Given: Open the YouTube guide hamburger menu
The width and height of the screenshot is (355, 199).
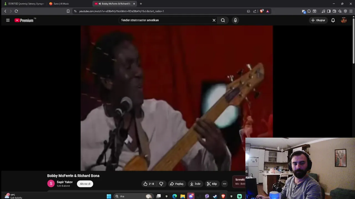Looking at the screenshot, I should click(8, 20).
